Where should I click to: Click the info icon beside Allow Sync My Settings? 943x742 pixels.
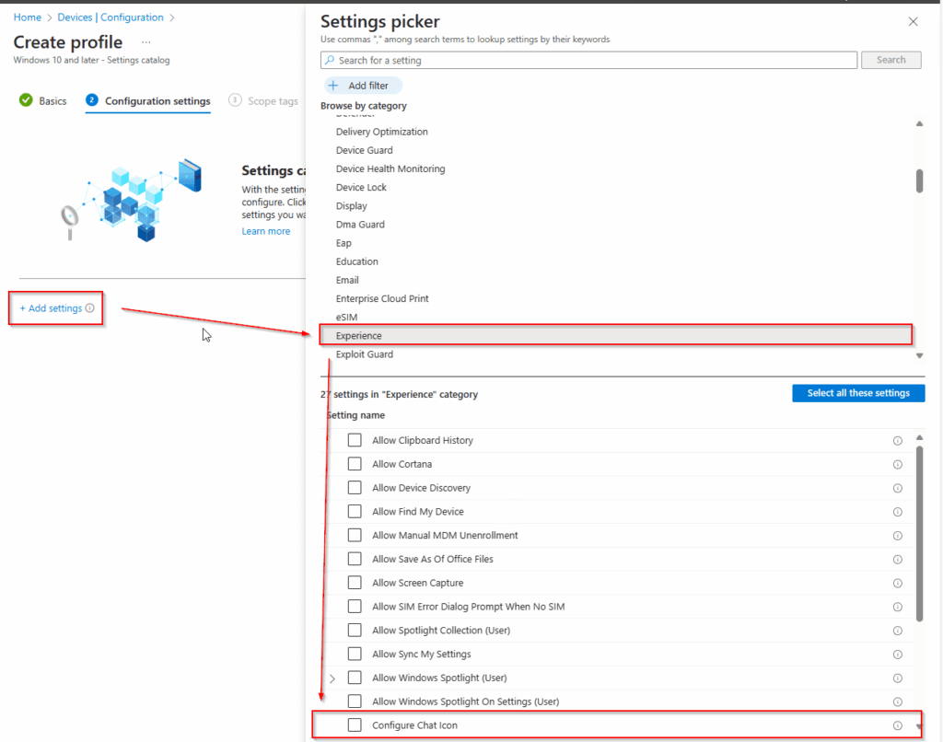point(898,654)
